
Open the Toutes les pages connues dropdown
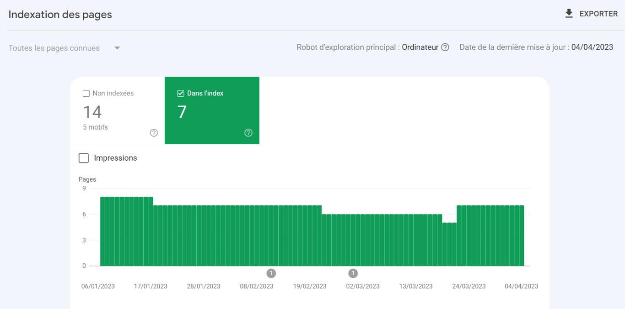tap(64, 48)
